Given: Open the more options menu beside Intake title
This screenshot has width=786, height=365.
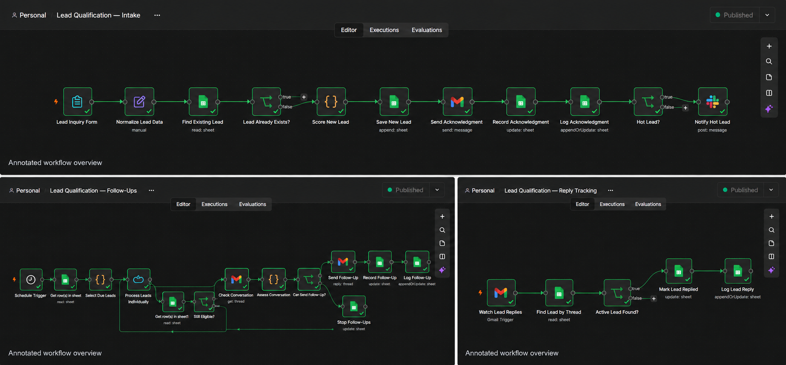Looking at the screenshot, I should pos(157,15).
